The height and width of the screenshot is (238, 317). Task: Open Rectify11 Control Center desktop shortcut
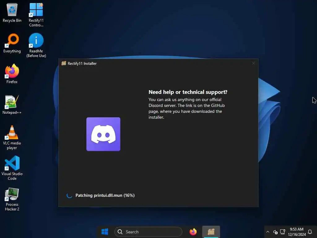pos(36,15)
